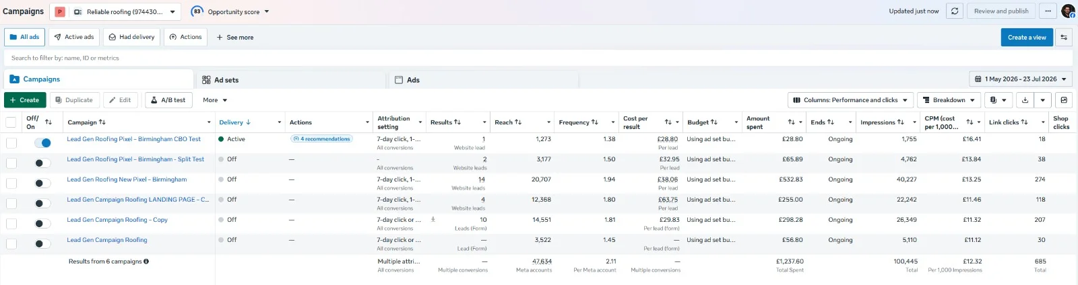Switch to the Campaigns tab

click(98, 79)
